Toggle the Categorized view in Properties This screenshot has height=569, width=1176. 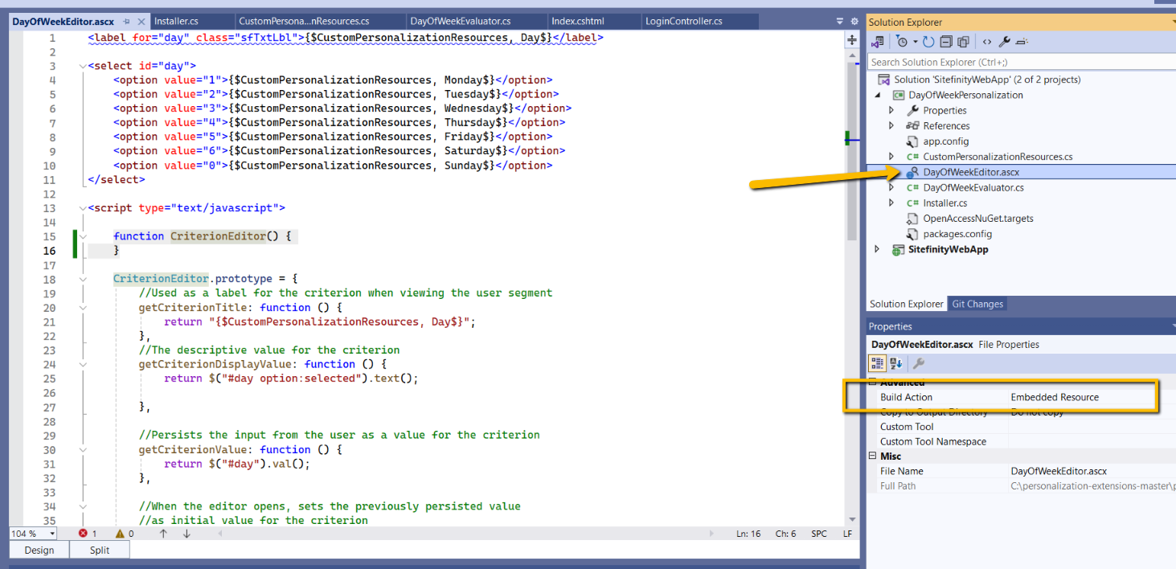click(x=879, y=363)
